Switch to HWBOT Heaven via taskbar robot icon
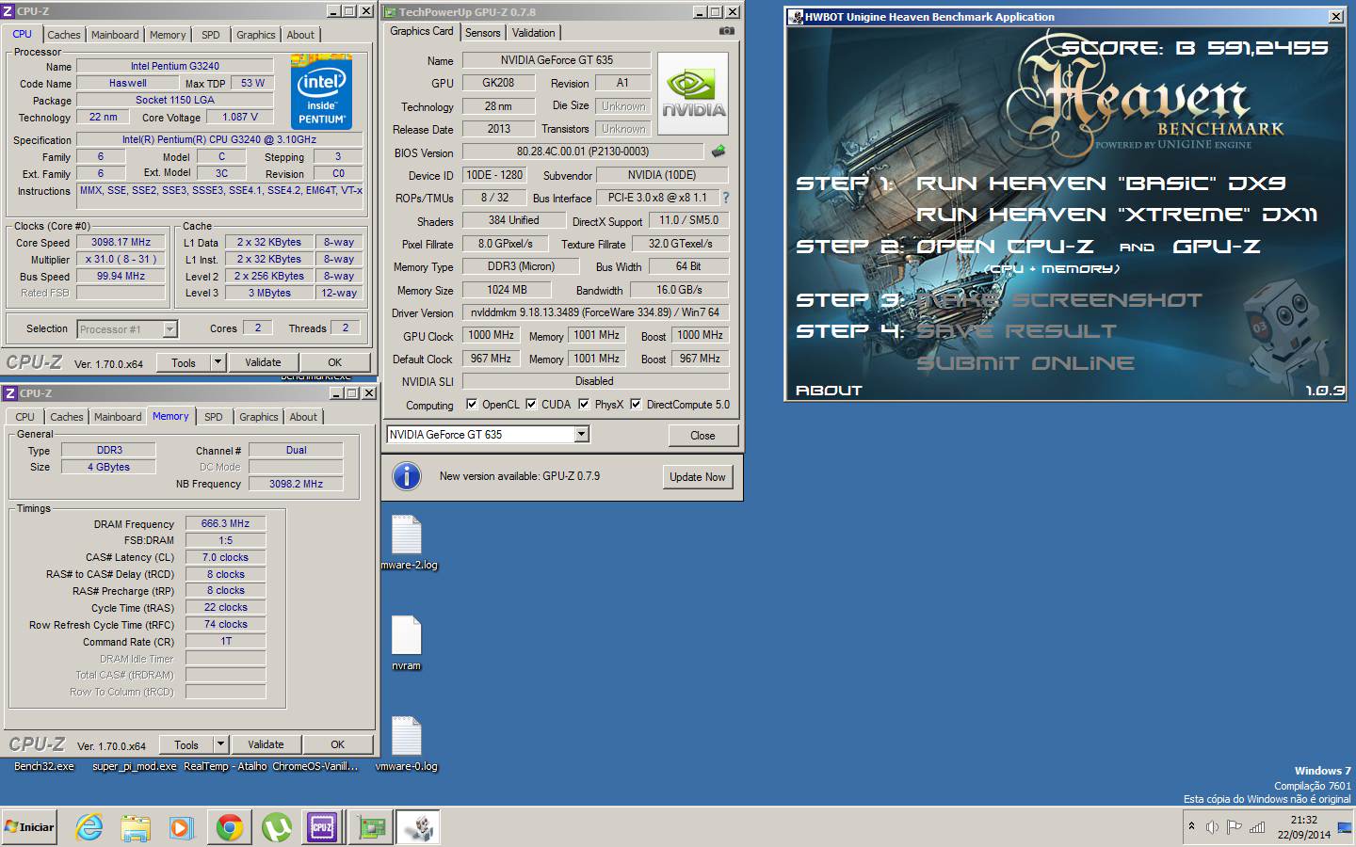 click(x=418, y=828)
